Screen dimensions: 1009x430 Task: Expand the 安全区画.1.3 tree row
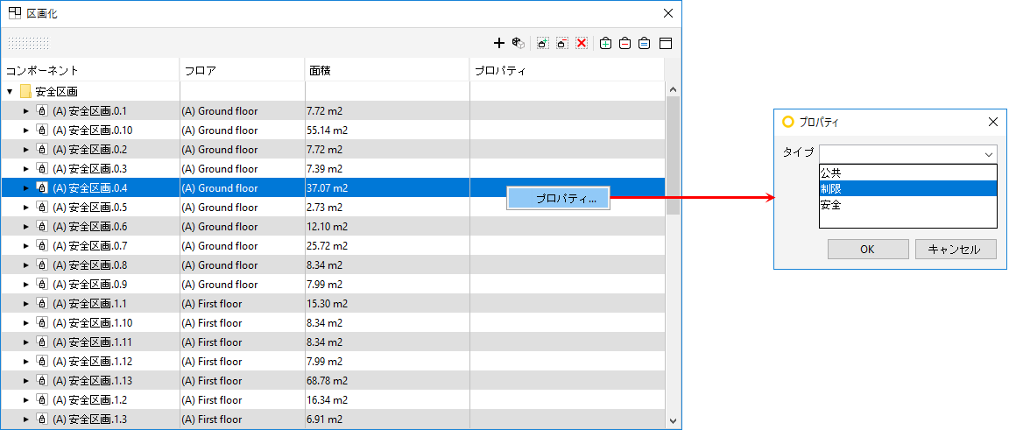pos(25,419)
